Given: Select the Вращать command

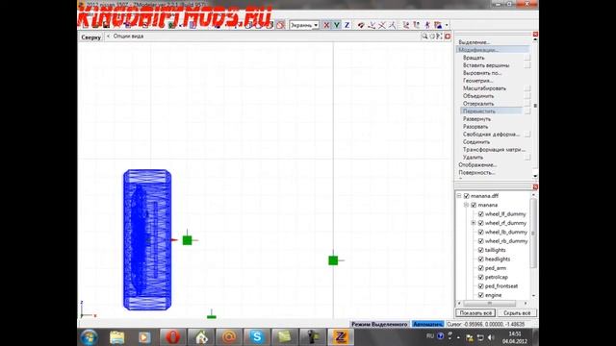Looking at the screenshot, I should click(x=474, y=58).
